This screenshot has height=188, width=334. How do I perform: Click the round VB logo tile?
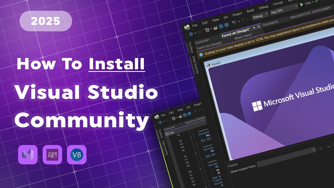(77, 155)
